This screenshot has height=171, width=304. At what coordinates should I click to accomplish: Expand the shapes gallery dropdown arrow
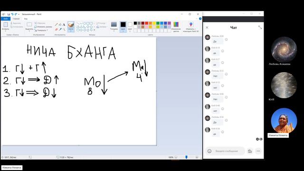(x=94, y=30)
